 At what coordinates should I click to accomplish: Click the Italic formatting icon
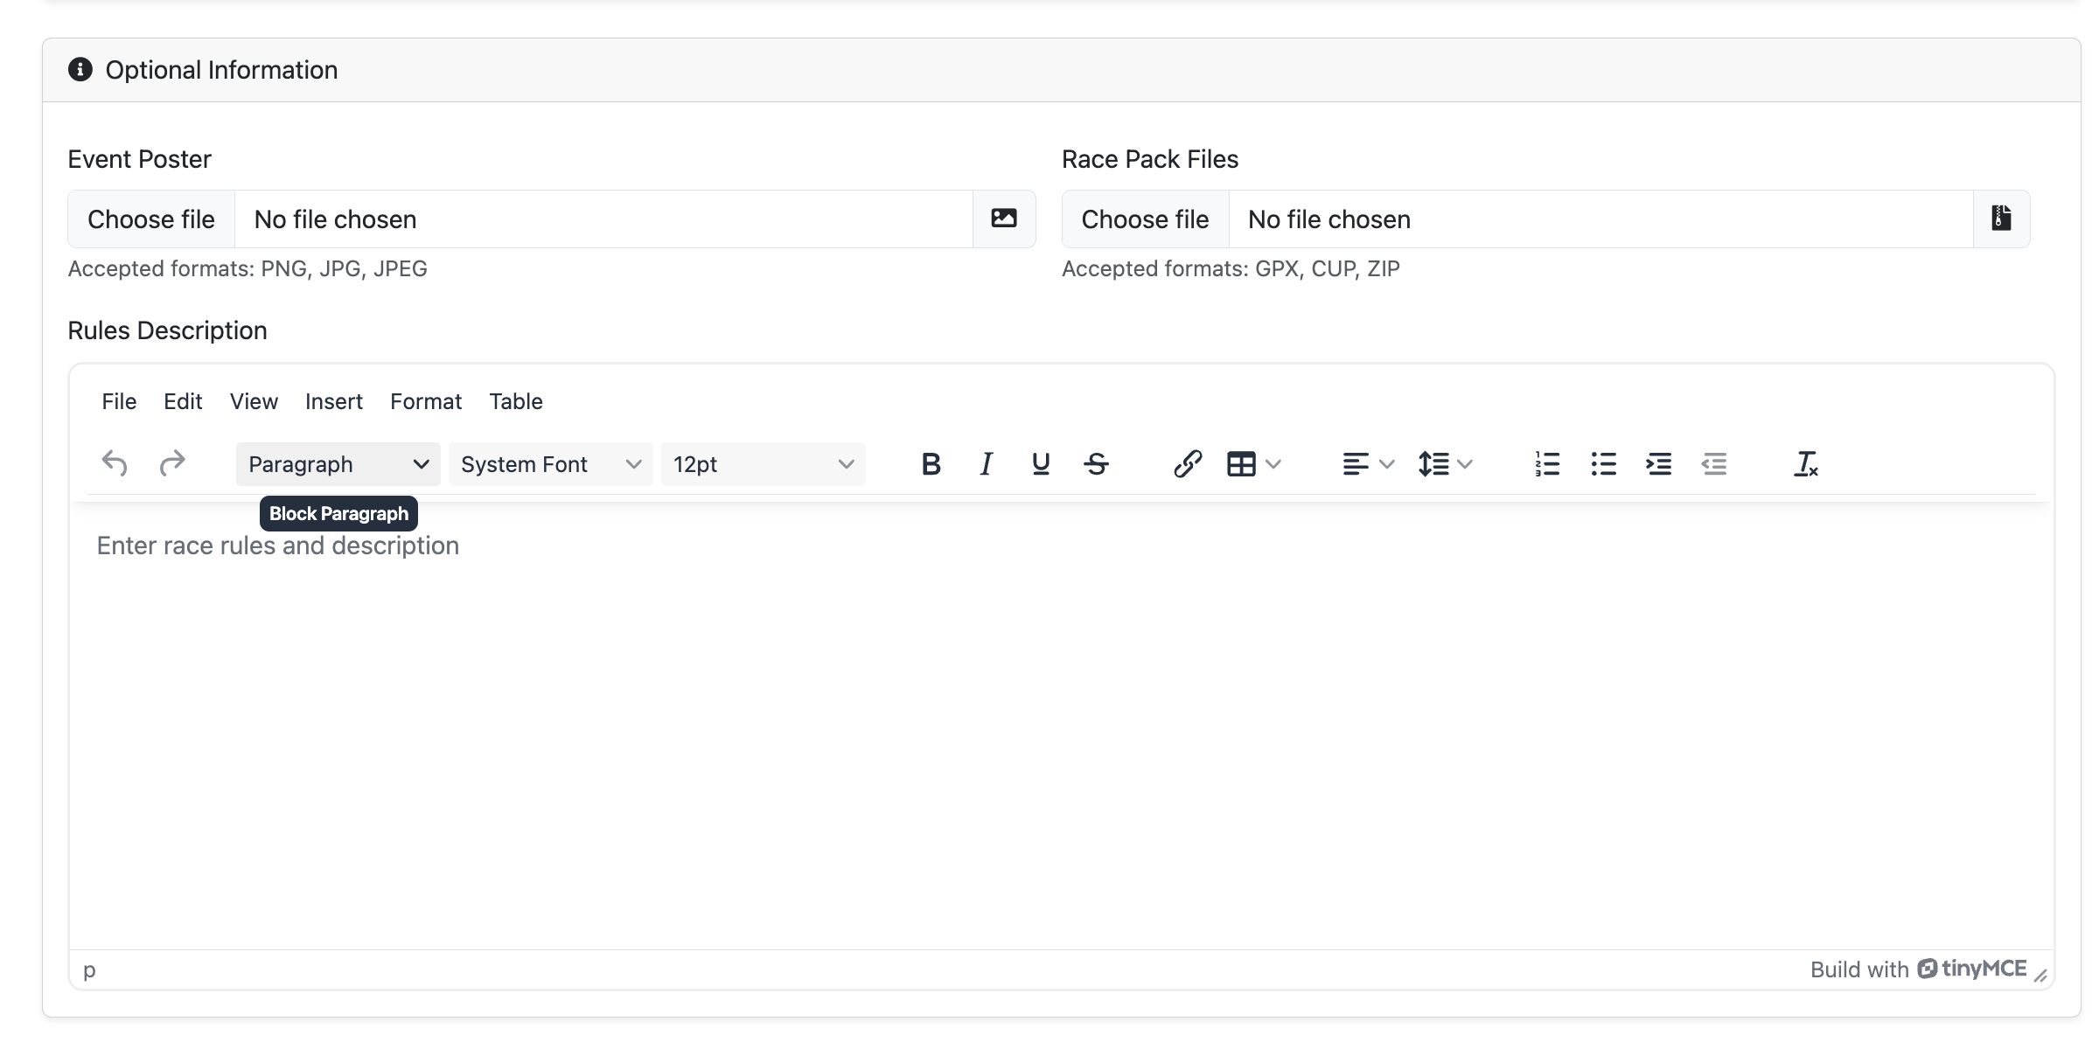click(986, 462)
